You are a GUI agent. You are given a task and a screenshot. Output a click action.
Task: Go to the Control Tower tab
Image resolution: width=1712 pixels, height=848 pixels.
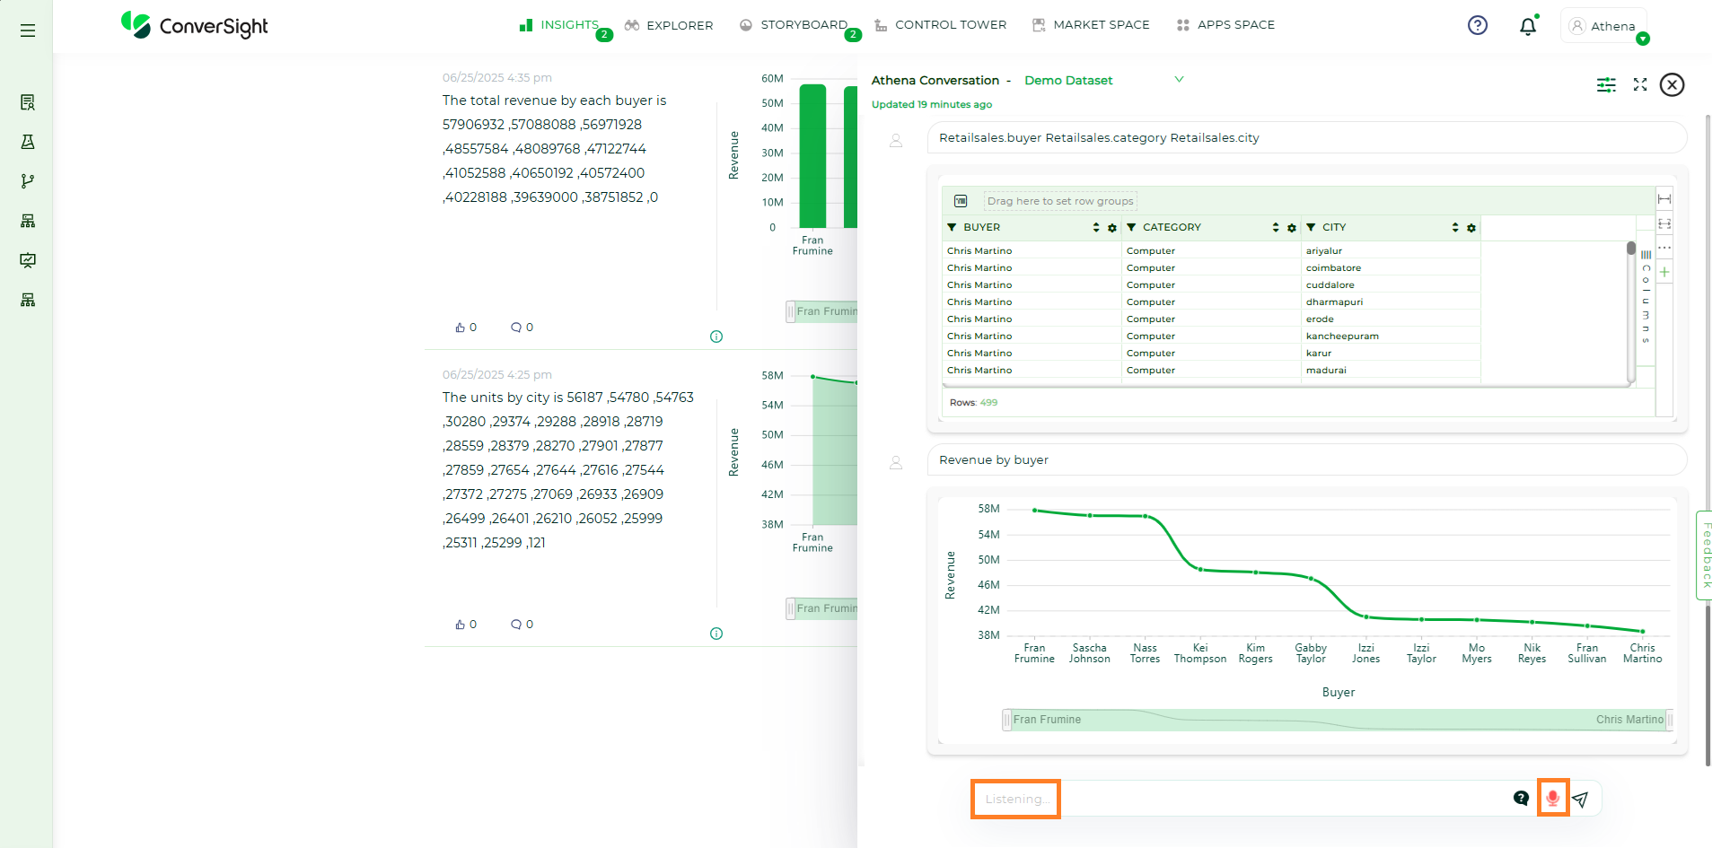[x=941, y=25]
